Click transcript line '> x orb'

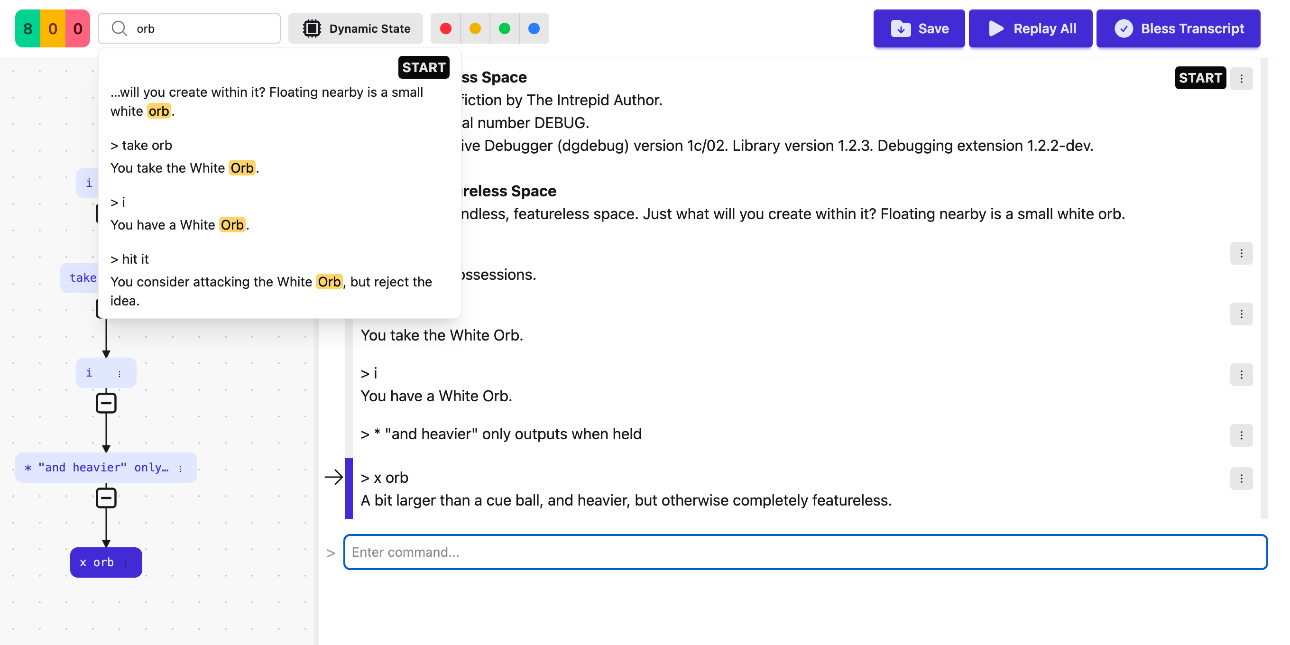click(385, 477)
